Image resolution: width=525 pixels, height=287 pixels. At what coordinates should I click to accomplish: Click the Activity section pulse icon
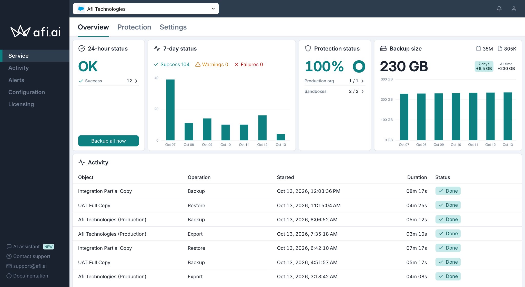82,162
